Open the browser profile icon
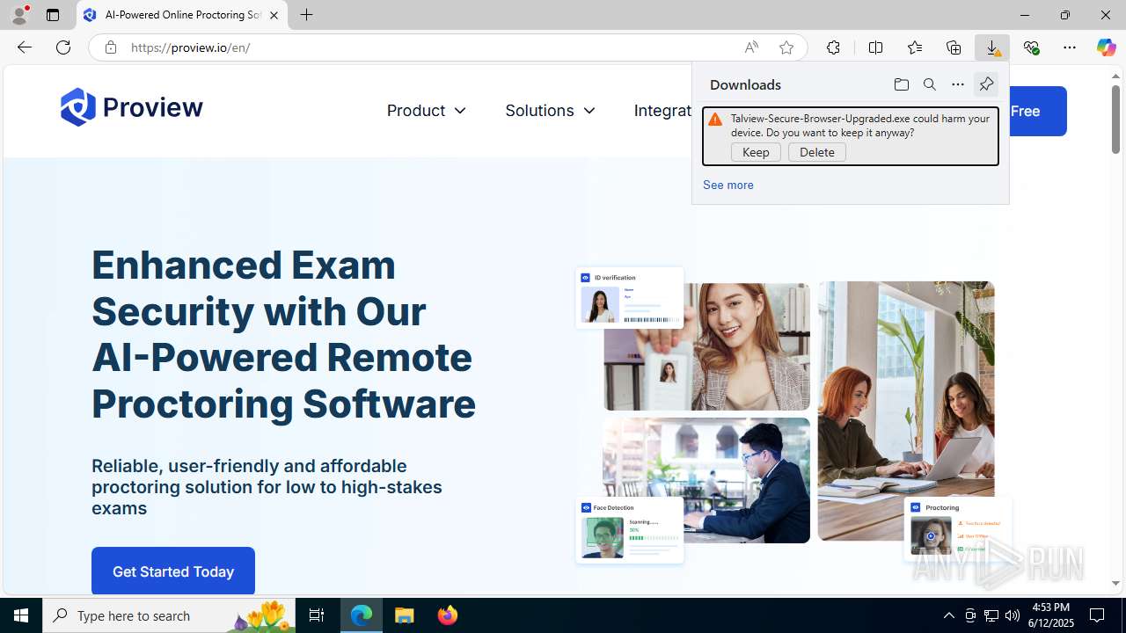This screenshot has width=1126, height=633. (x=19, y=15)
